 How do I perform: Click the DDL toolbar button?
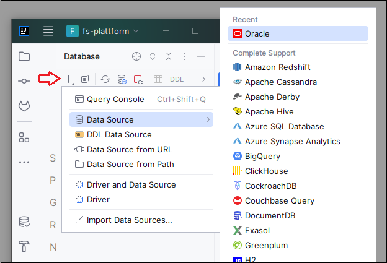[177, 79]
